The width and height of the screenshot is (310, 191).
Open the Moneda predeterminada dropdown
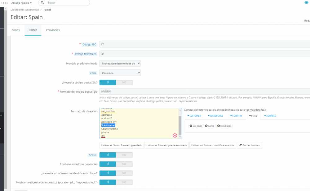click(x=120, y=63)
